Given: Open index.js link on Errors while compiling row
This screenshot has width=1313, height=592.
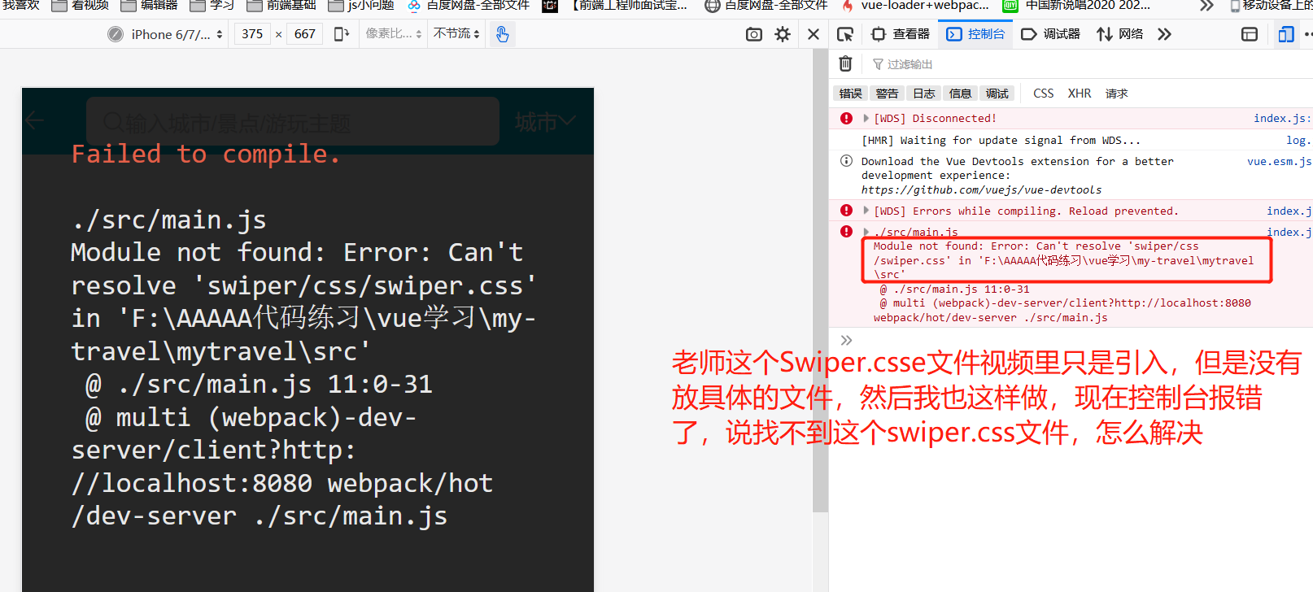Looking at the screenshot, I should pyautogui.click(x=1289, y=211).
